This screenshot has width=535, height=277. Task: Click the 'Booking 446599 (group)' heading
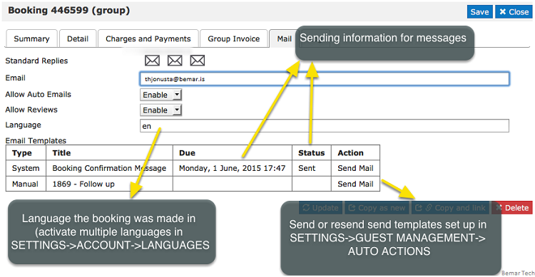point(69,11)
